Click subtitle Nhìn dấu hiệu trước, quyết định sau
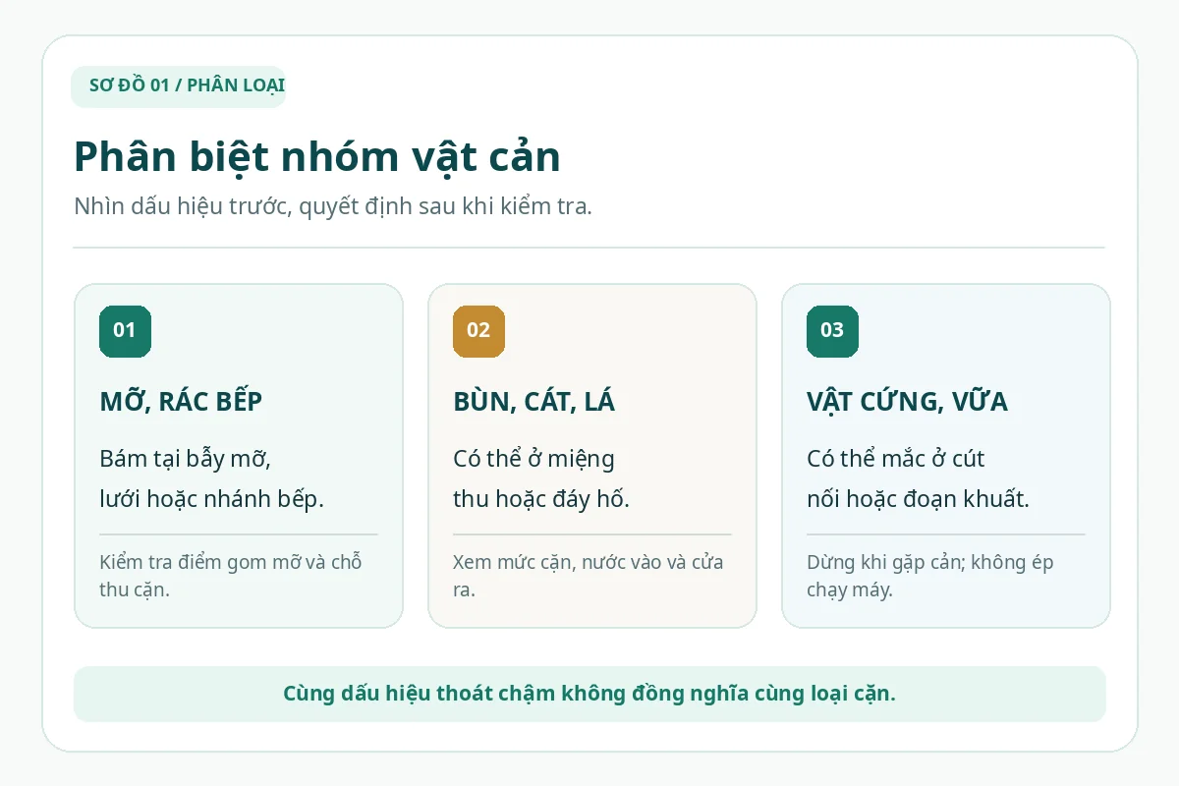This screenshot has width=1179, height=786. pyautogui.click(x=333, y=207)
